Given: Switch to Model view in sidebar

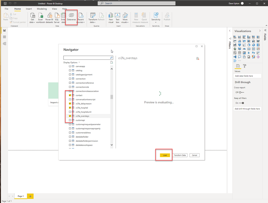Looking at the screenshot, I should [5, 43].
